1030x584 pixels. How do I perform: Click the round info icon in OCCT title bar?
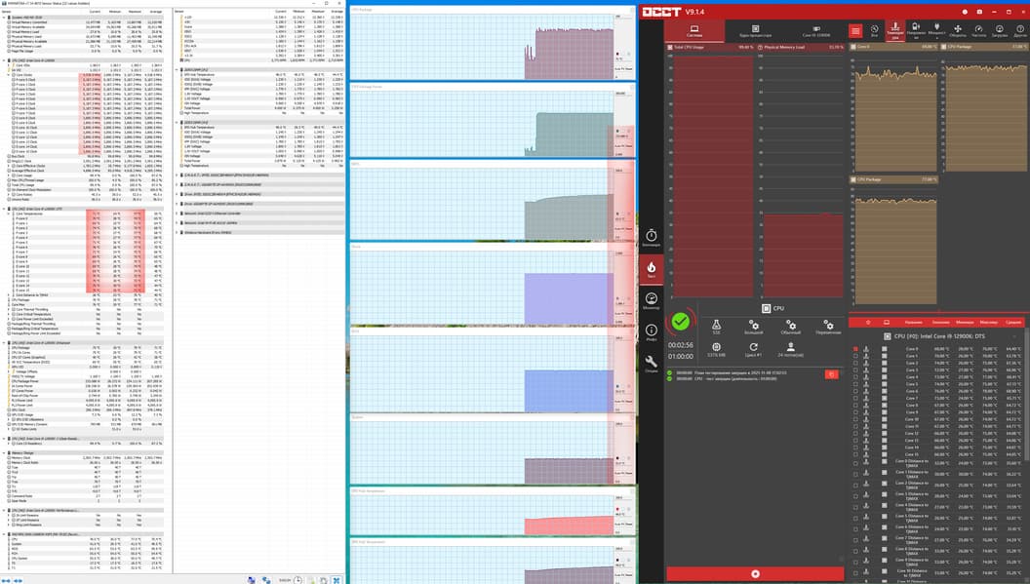click(965, 12)
